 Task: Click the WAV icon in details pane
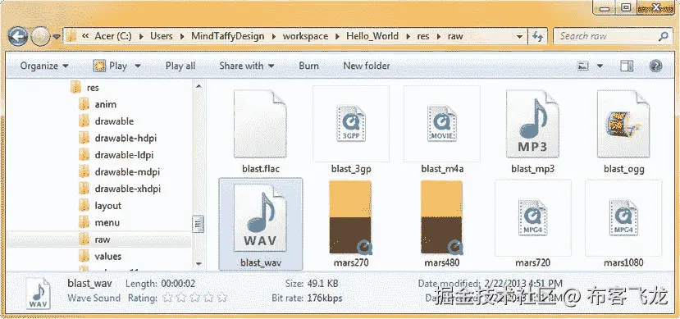tap(38, 294)
